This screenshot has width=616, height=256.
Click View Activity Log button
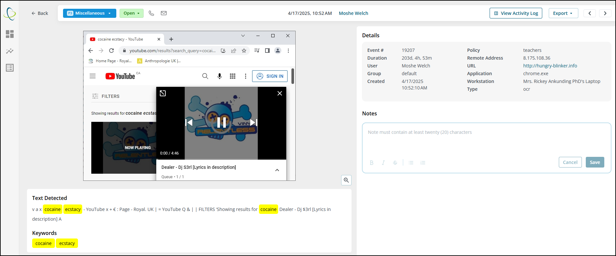[516, 13]
